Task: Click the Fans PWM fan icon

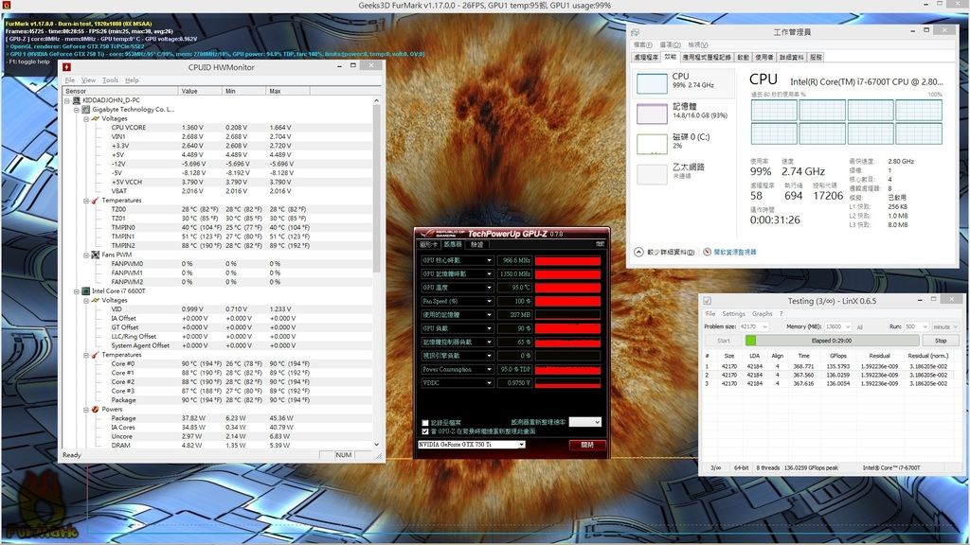Action: [96, 255]
